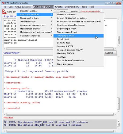Screen dimensions: 123x134
Task: Click the Output Window vertical scrollbar thumb
Action: (x=118, y=103)
